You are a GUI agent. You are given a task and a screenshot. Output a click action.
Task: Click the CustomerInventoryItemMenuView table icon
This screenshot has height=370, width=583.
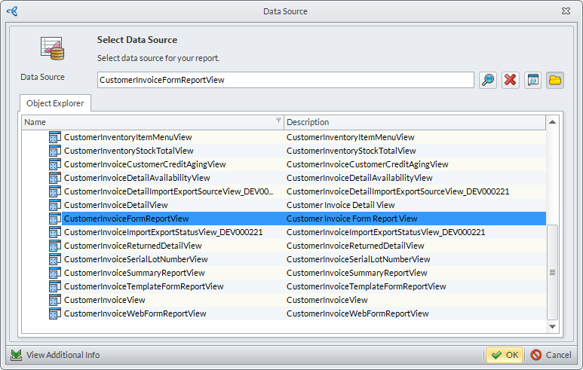(x=54, y=137)
